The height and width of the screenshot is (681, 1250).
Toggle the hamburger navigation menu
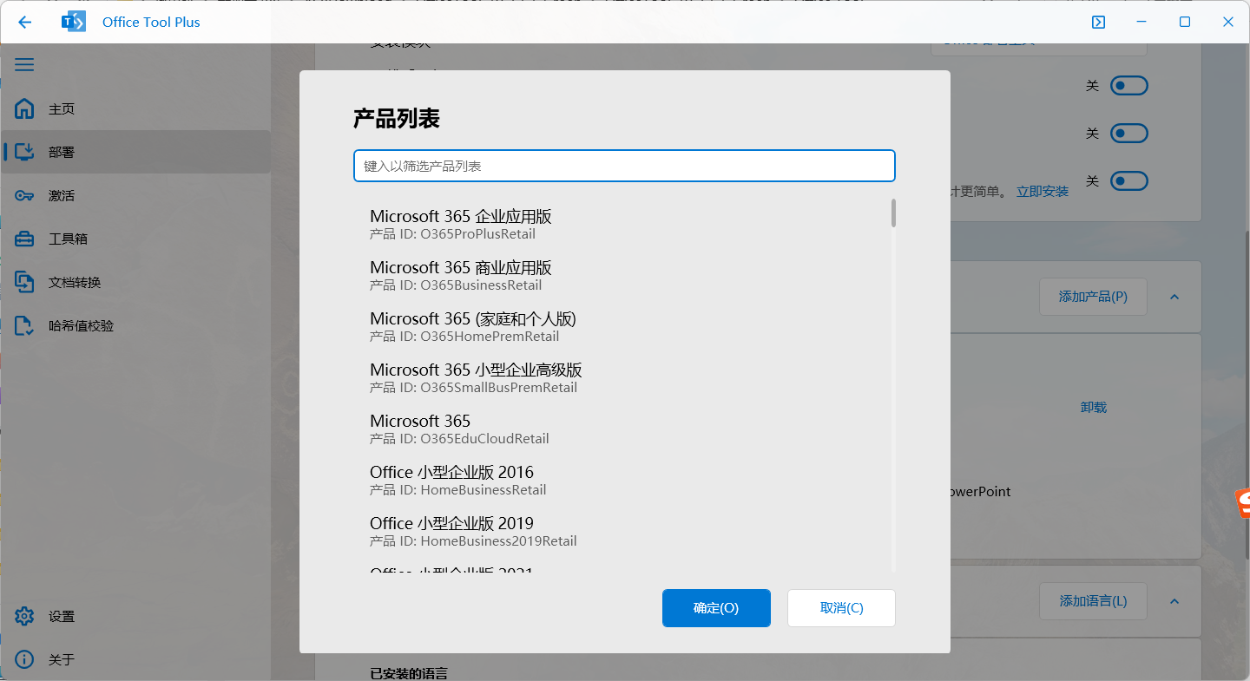click(24, 65)
